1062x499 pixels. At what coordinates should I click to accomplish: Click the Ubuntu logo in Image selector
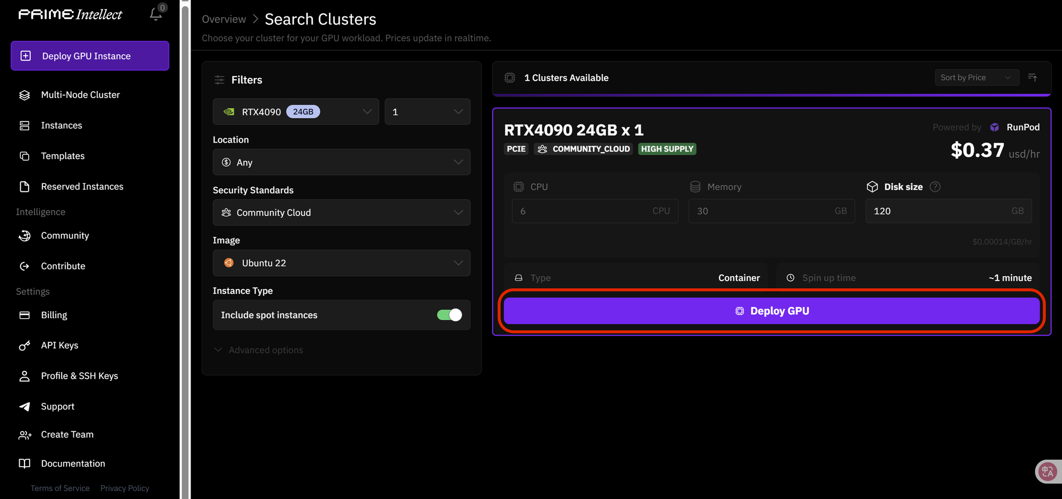pyautogui.click(x=229, y=263)
